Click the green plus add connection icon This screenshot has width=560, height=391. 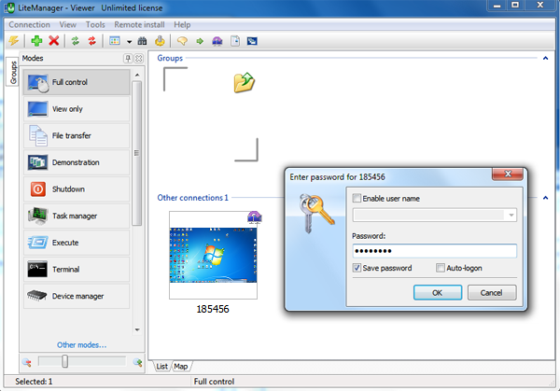pos(36,41)
